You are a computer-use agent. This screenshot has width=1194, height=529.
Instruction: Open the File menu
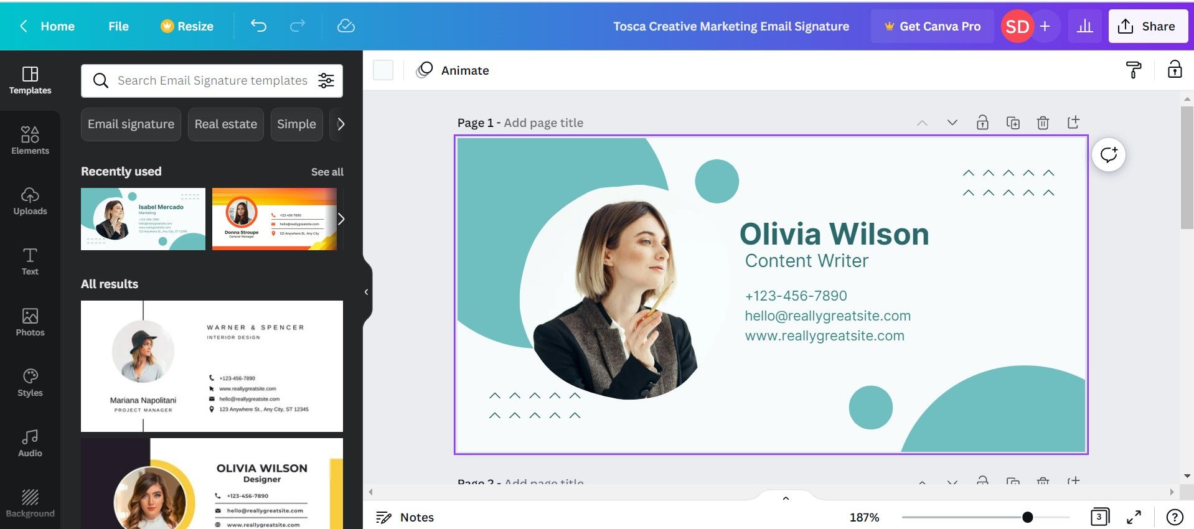point(118,26)
